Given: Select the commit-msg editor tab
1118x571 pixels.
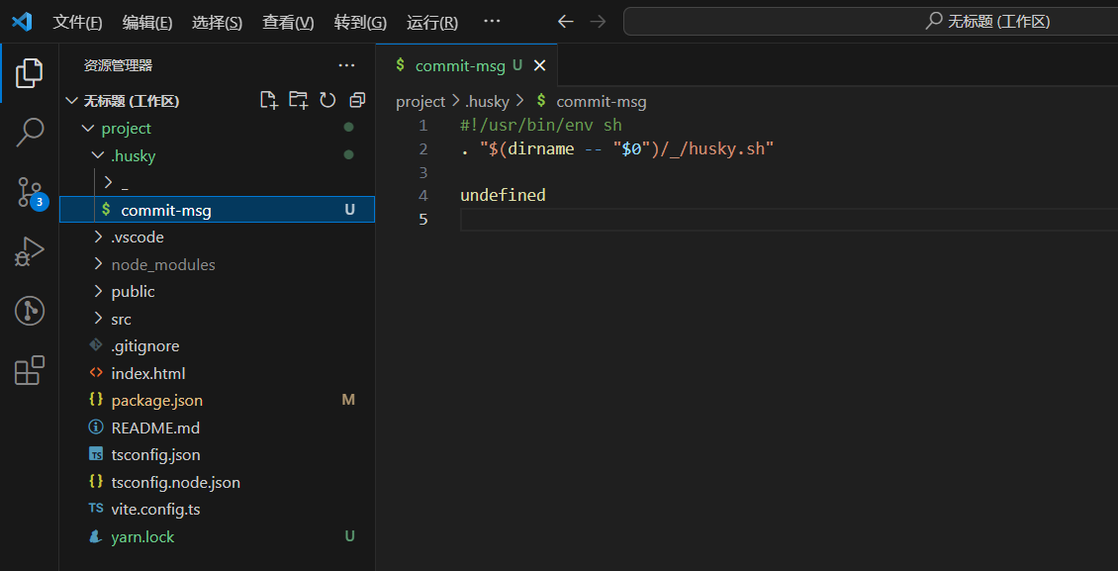Looking at the screenshot, I should coord(467,65).
